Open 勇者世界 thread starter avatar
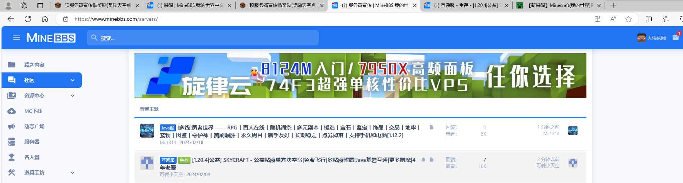Screen dimensions: 683x183 coord(147,131)
